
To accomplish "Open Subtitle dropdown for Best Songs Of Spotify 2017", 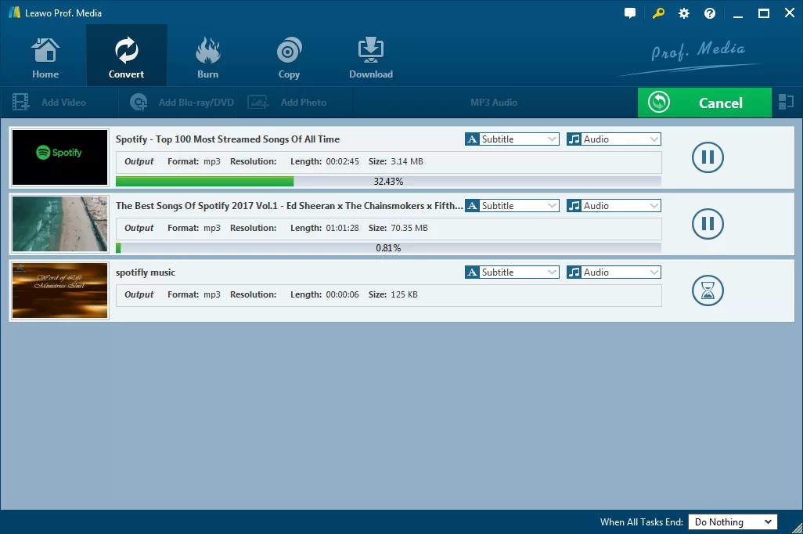I will click(512, 205).
